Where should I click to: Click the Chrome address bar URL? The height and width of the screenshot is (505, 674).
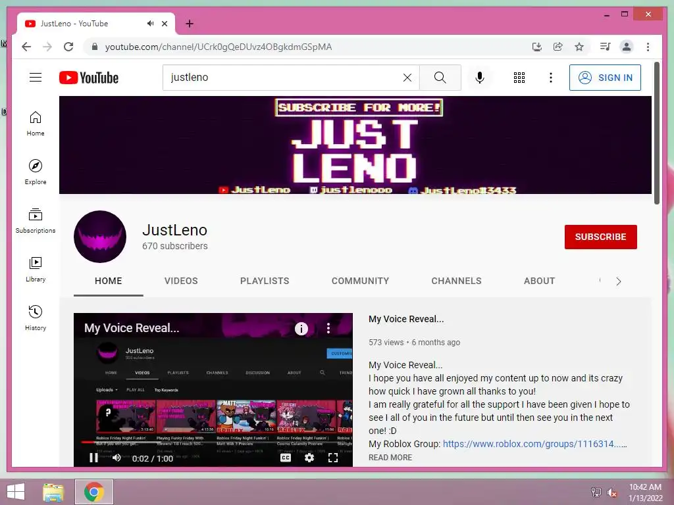(x=219, y=47)
